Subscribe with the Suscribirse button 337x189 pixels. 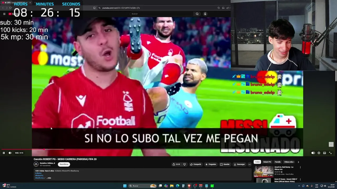pos(64,164)
